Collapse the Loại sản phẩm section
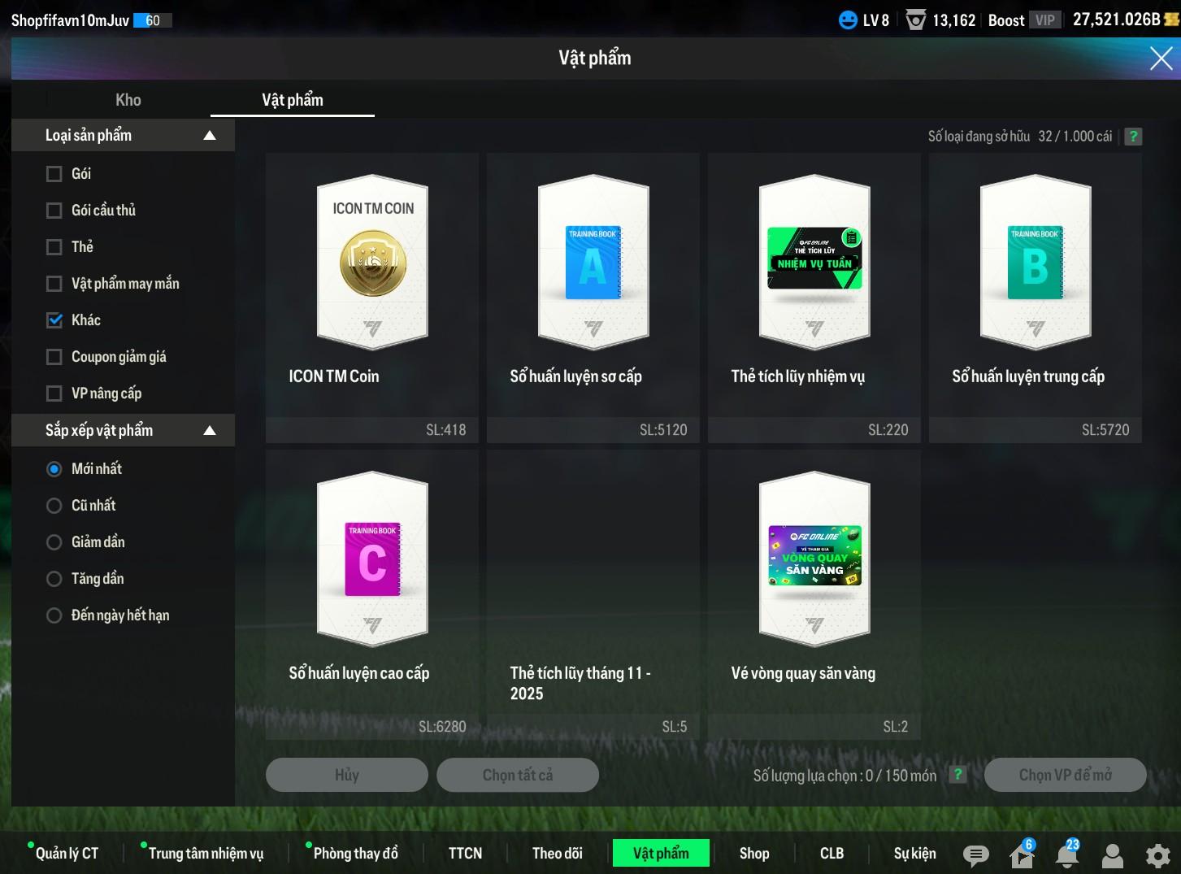 coord(210,136)
